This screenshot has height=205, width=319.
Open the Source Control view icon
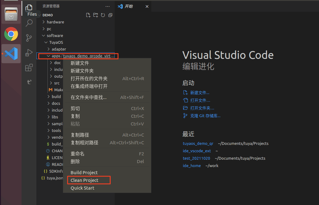(x=29, y=38)
